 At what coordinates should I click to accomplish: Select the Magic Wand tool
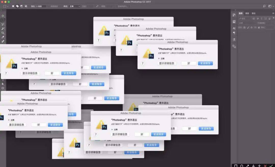tap(3, 29)
